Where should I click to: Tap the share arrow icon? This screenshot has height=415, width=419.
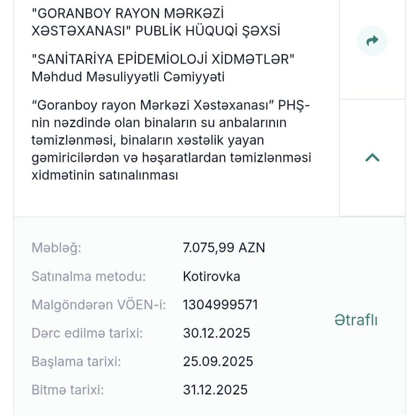tap(372, 41)
